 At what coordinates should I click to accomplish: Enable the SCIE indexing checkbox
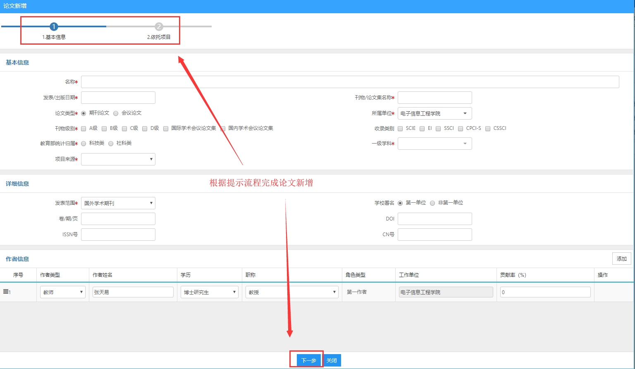pos(400,129)
